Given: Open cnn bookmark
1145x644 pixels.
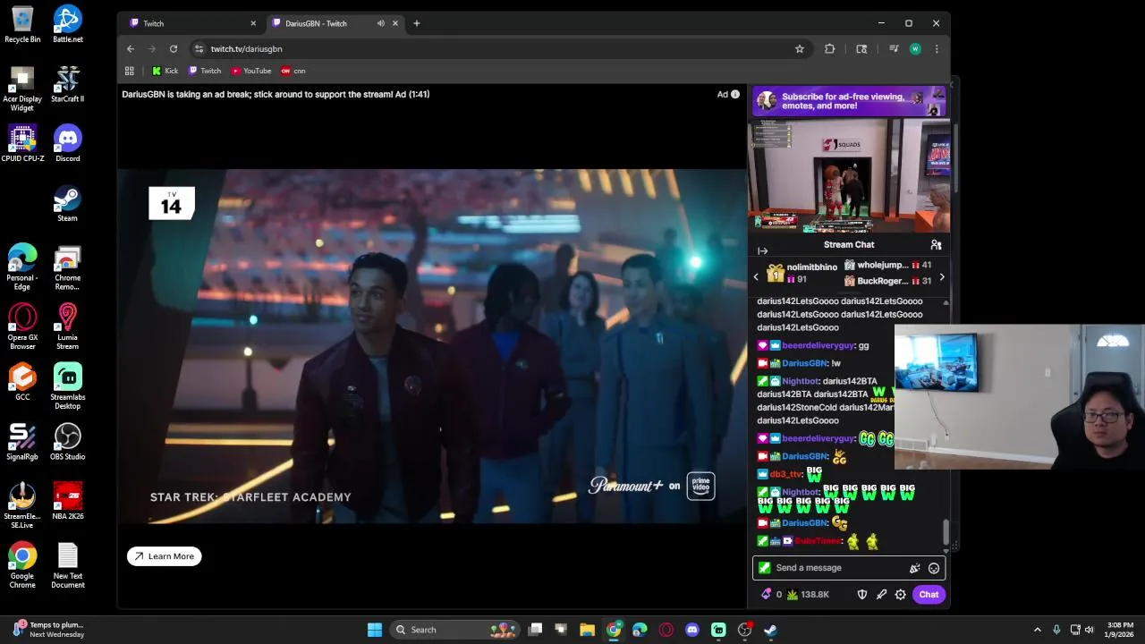Looking at the screenshot, I should [x=293, y=71].
